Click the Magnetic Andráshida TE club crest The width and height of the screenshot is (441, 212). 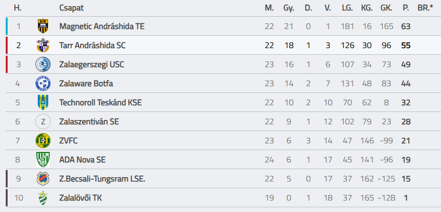pos(43,26)
